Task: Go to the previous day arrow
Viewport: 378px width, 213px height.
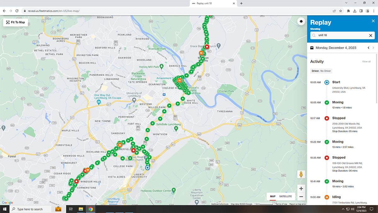Action: [x=368, y=48]
